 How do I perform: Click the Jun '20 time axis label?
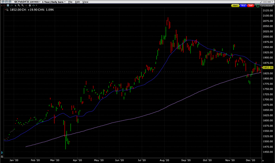(119, 160)
